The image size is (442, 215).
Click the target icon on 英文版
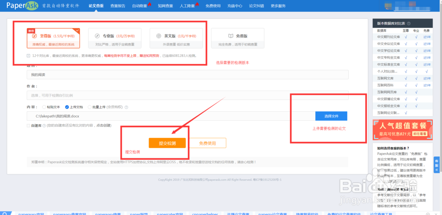pos(158,36)
